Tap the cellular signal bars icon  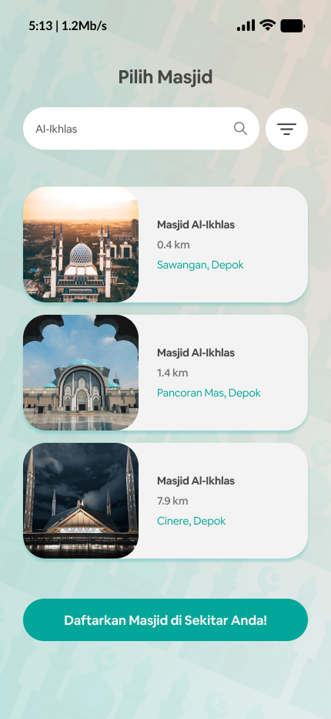pyautogui.click(x=246, y=25)
